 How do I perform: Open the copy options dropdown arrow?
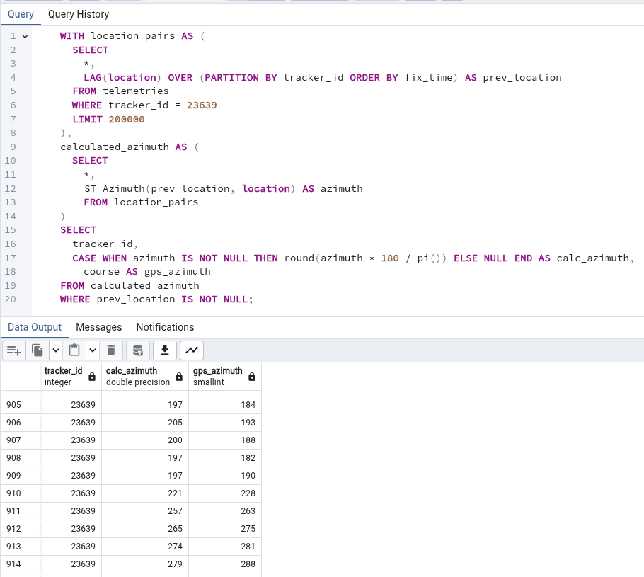56,350
